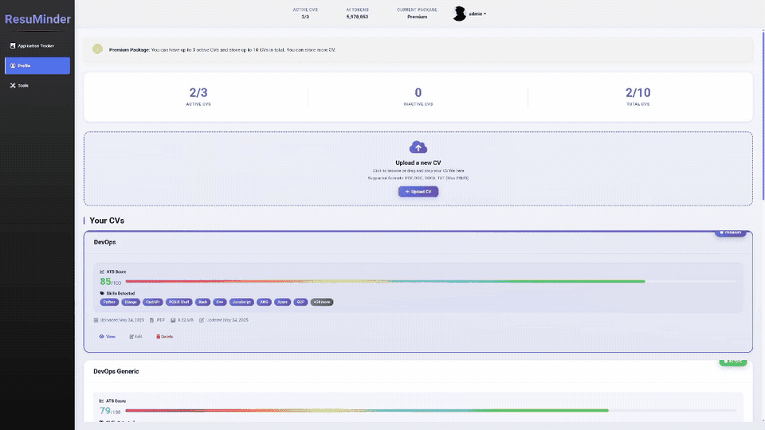Click the FastAPI skill tag

tap(153, 303)
